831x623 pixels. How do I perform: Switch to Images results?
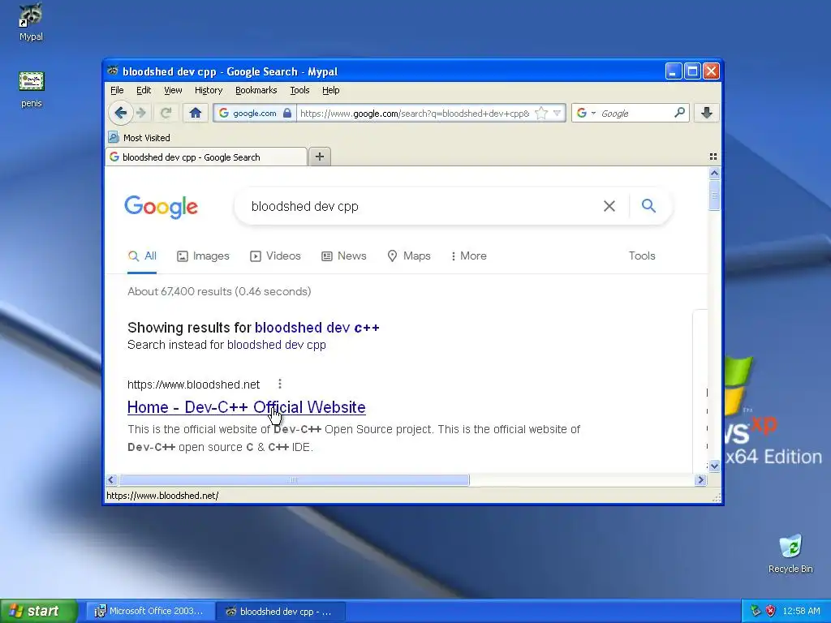[203, 256]
